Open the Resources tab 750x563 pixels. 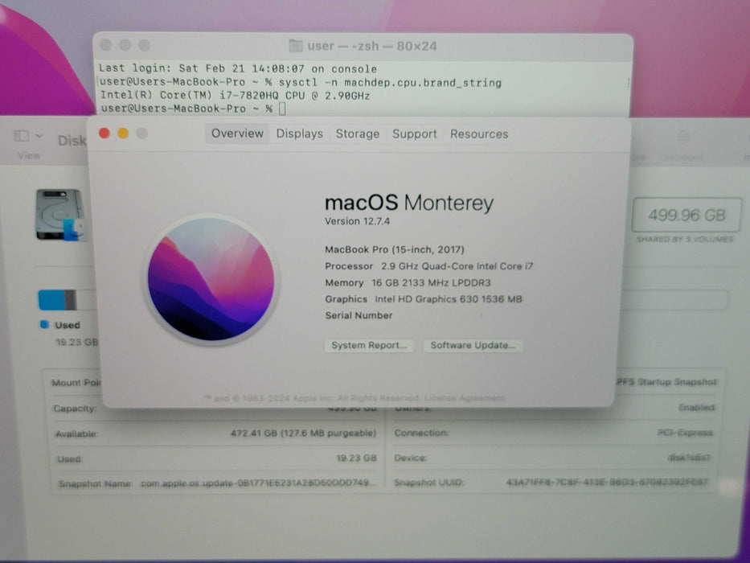[x=479, y=134]
